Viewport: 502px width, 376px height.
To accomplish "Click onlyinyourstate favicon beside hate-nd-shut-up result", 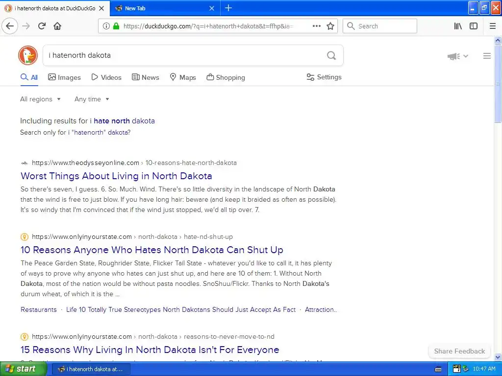I will (25, 237).
